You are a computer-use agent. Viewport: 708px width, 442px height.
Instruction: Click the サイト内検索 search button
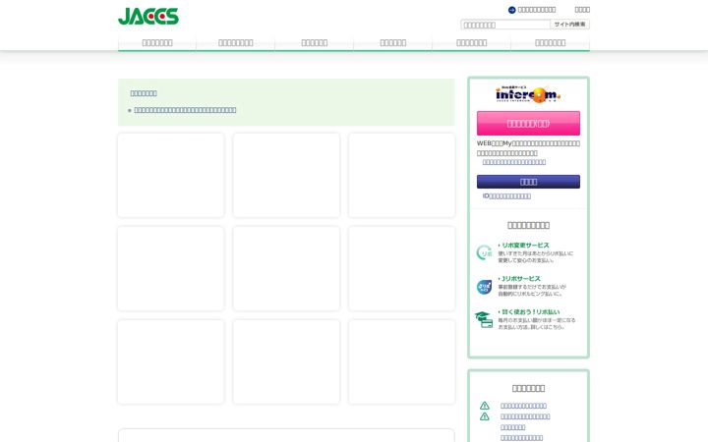[x=569, y=25]
